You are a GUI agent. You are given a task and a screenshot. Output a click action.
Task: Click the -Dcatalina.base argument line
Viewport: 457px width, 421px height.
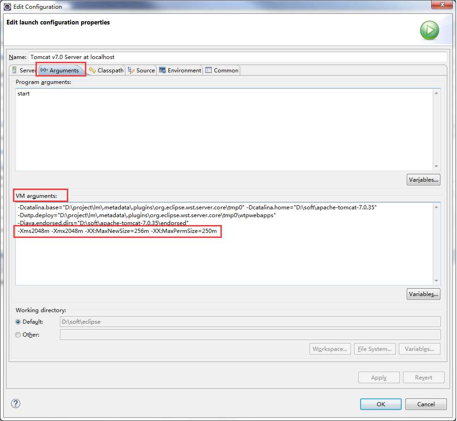[x=197, y=208]
